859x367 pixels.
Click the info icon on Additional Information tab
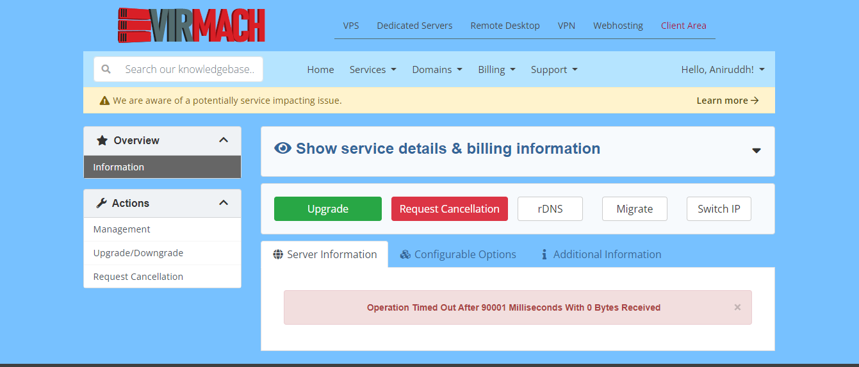tap(544, 254)
